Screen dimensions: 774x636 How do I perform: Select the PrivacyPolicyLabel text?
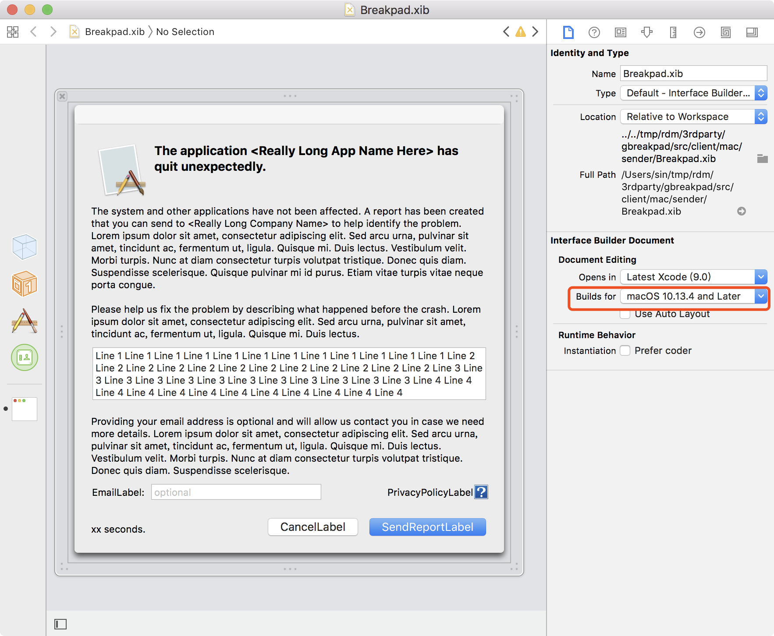[430, 492]
